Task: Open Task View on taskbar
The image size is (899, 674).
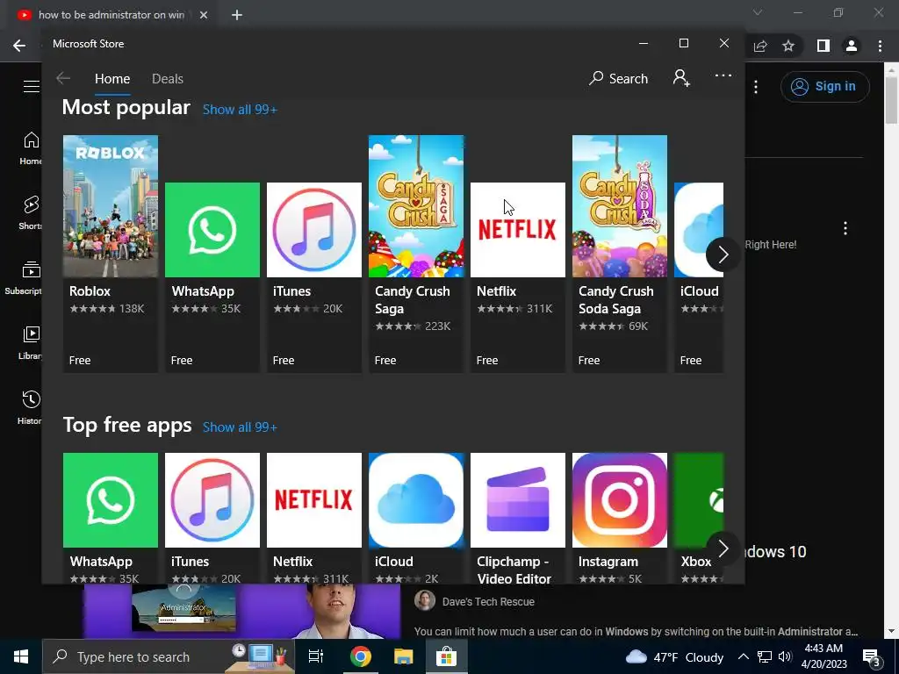Action: click(316, 656)
